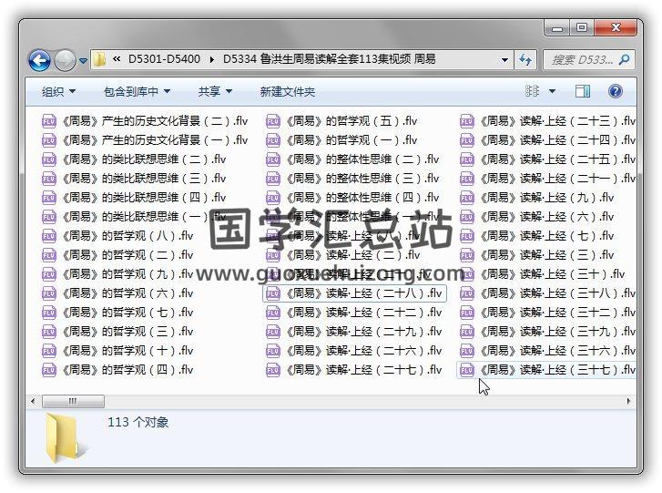The width and height of the screenshot is (662, 493).
Task: Click the 新建文件夹 button
Action: (287, 91)
